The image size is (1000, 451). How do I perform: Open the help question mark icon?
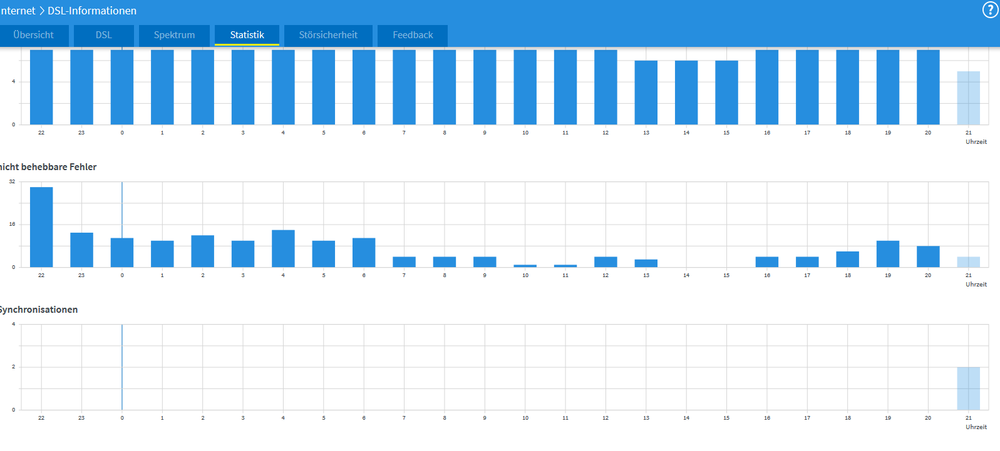pos(990,10)
